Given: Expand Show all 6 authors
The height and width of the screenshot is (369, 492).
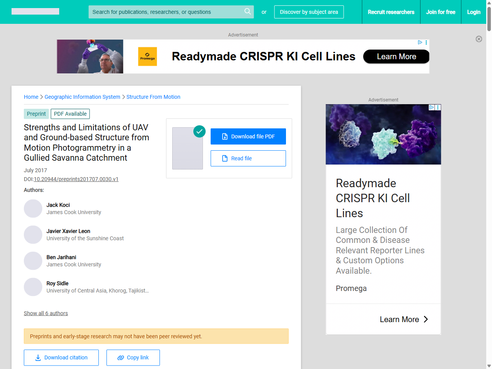Looking at the screenshot, I should (46, 313).
